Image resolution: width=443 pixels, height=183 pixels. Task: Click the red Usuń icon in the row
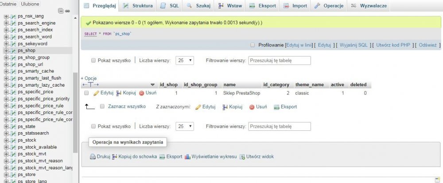click(x=142, y=93)
